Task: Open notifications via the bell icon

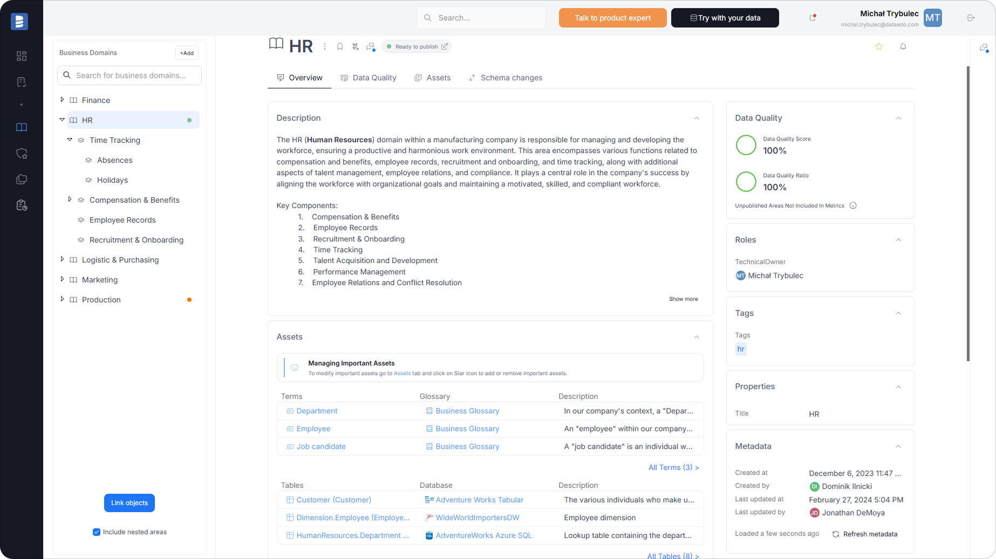Action: click(903, 46)
